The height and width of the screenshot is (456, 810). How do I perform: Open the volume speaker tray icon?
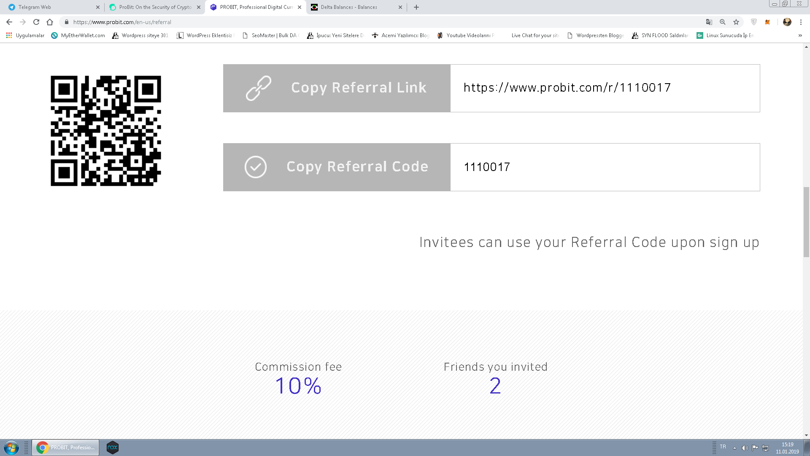(745, 448)
